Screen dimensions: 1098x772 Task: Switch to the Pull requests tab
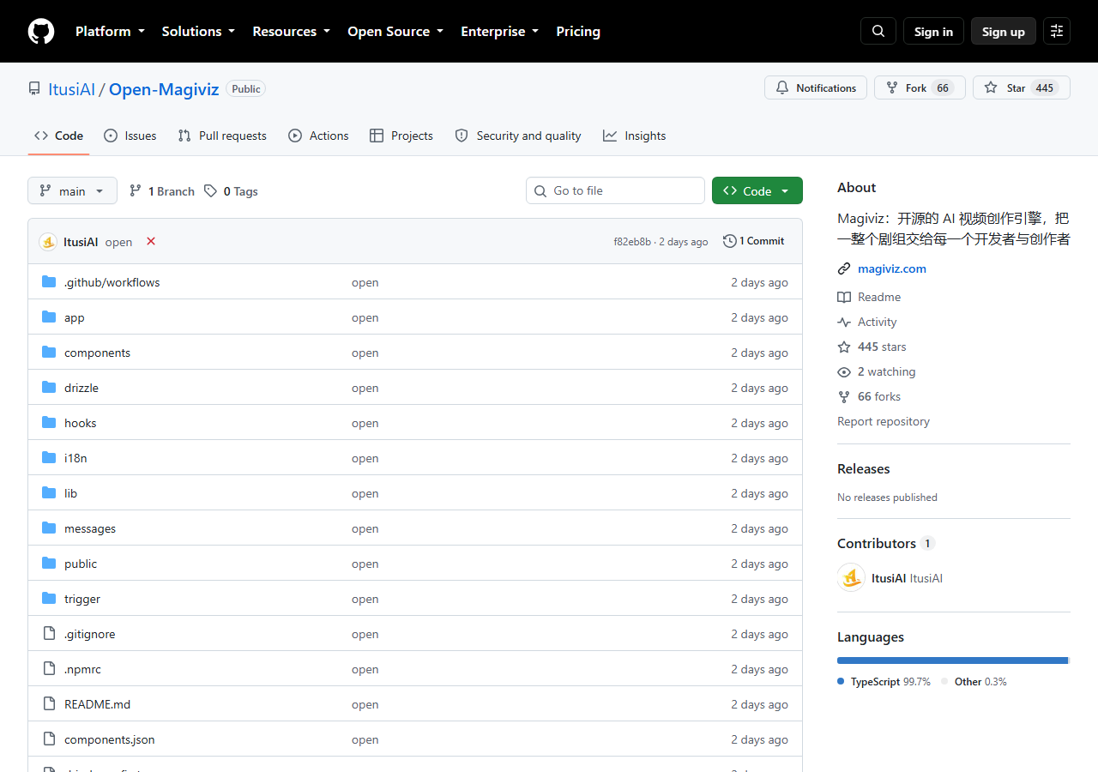222,136
